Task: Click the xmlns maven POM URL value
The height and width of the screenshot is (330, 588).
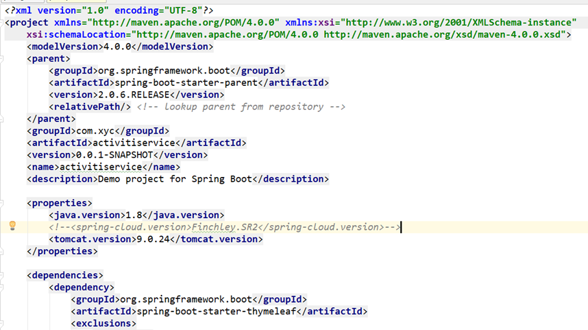Action: [x=184, y=23]
